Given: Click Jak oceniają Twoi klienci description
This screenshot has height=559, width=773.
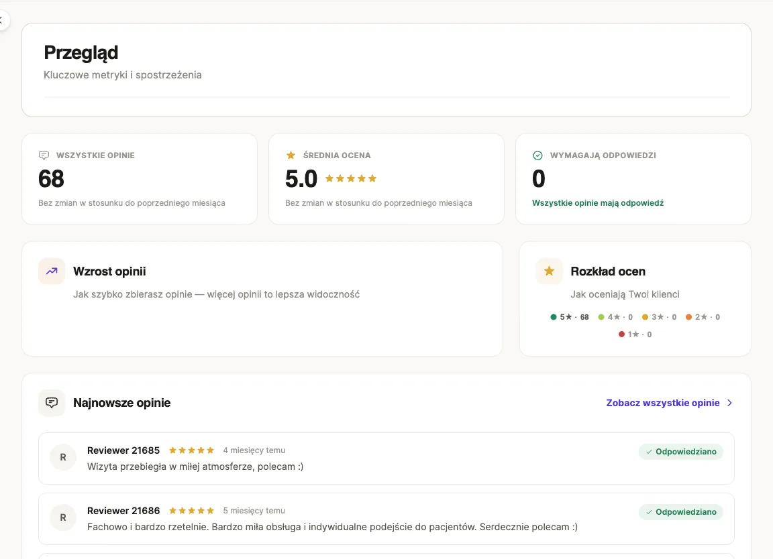Looking at the screenshot, I should [x=625, y=294].
